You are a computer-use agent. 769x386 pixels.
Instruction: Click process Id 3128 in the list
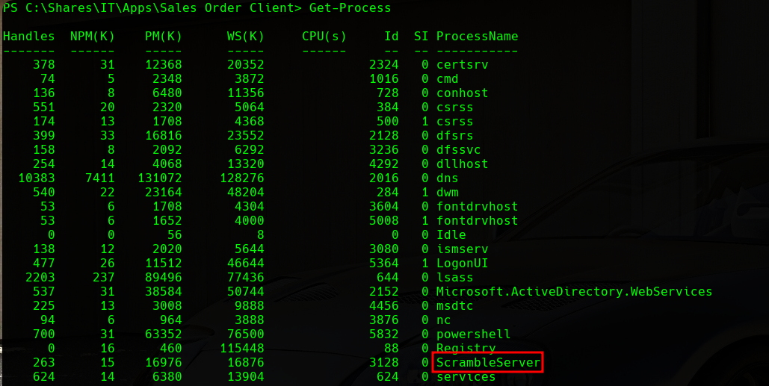[x=384, y=363]
